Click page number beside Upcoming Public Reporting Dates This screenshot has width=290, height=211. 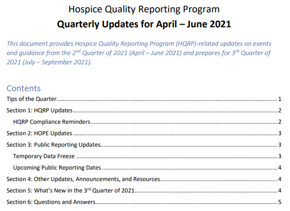(279, 168)
